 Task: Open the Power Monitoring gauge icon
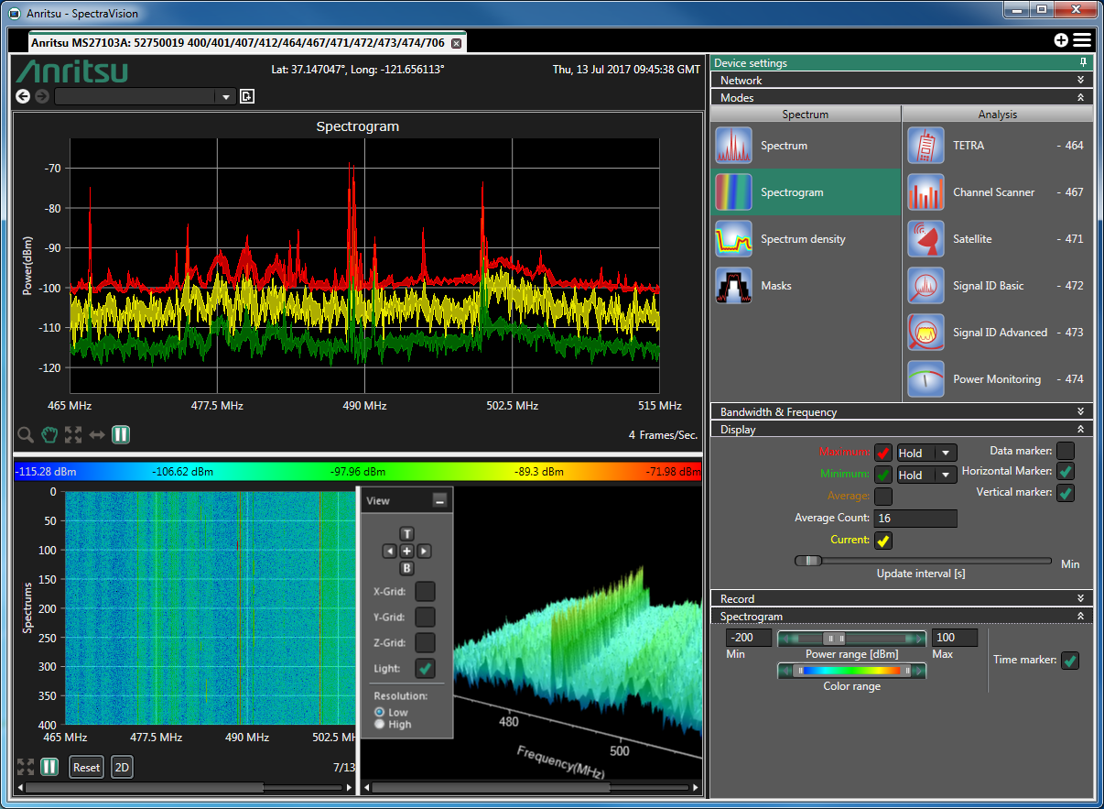pos(925,379)
